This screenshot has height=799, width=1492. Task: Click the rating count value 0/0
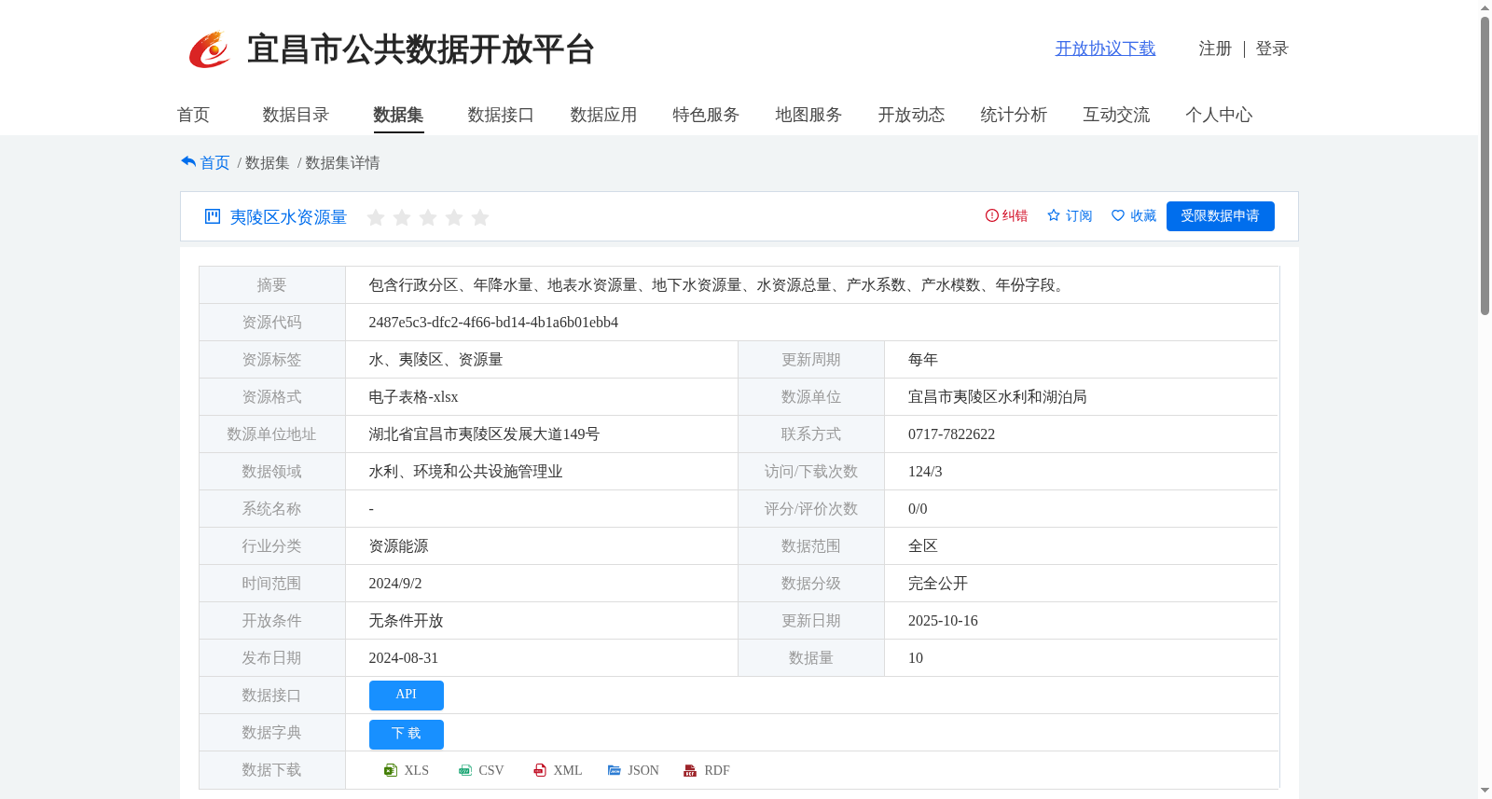(x=918, y=509)
